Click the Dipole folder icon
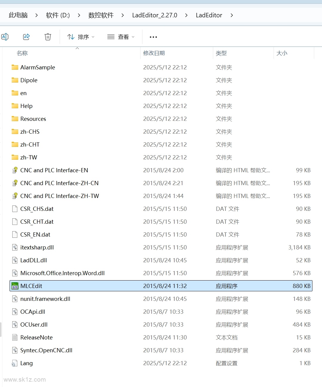Image resolution: width=322 pixels, height=387 pixels. pos(15,80)
